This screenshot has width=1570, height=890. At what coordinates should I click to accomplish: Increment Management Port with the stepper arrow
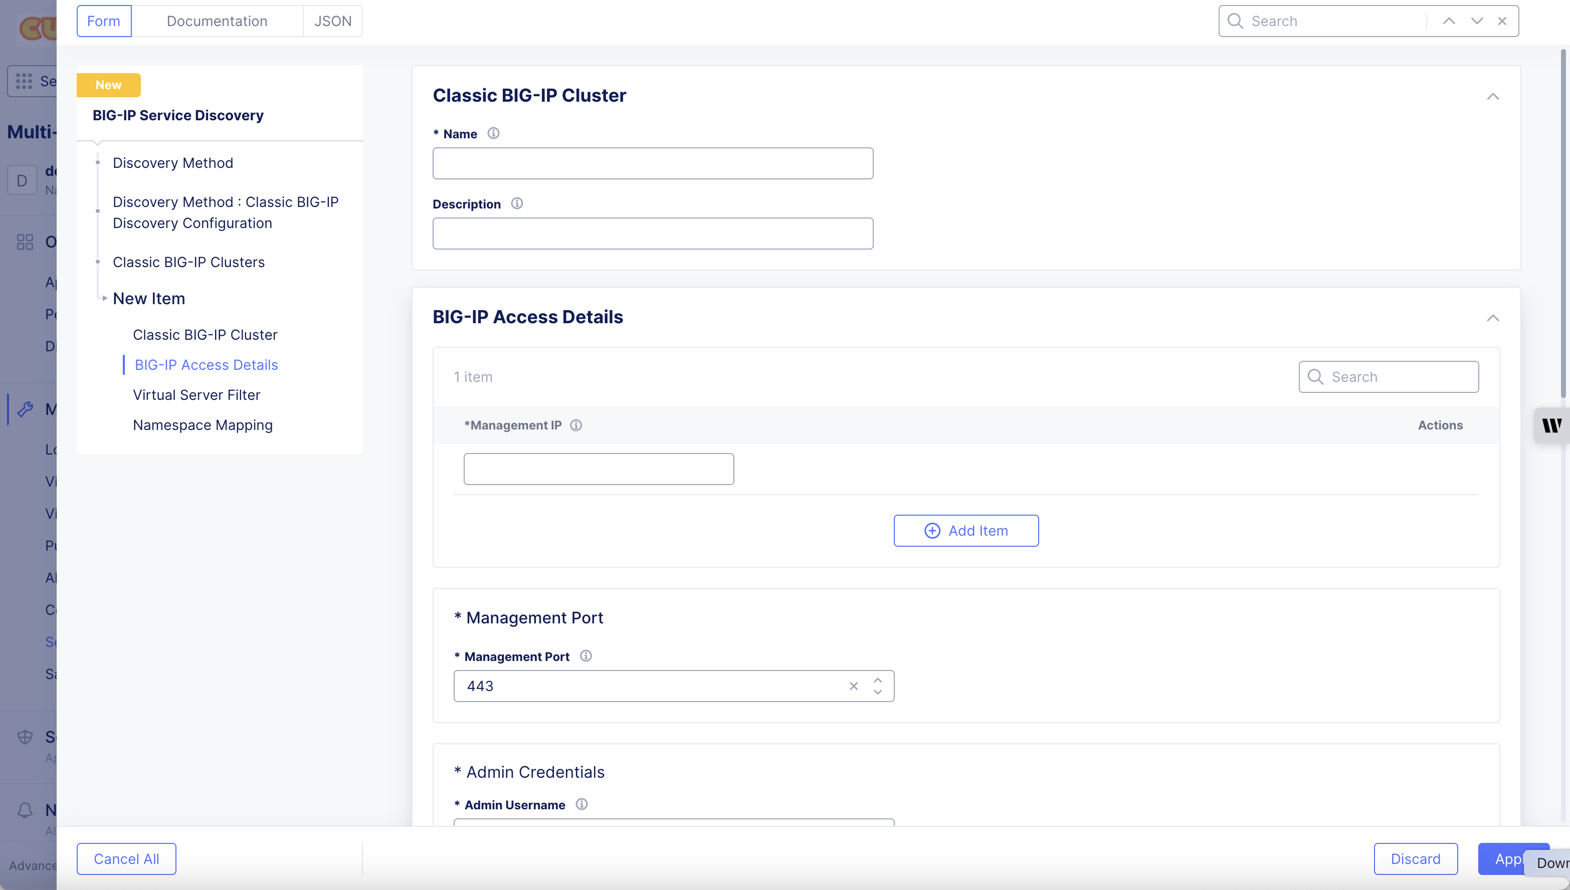point(877,680)
